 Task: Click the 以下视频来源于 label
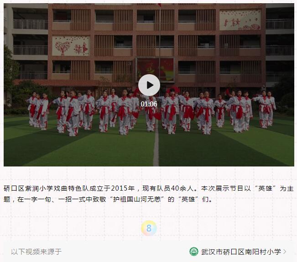[36, 252]
